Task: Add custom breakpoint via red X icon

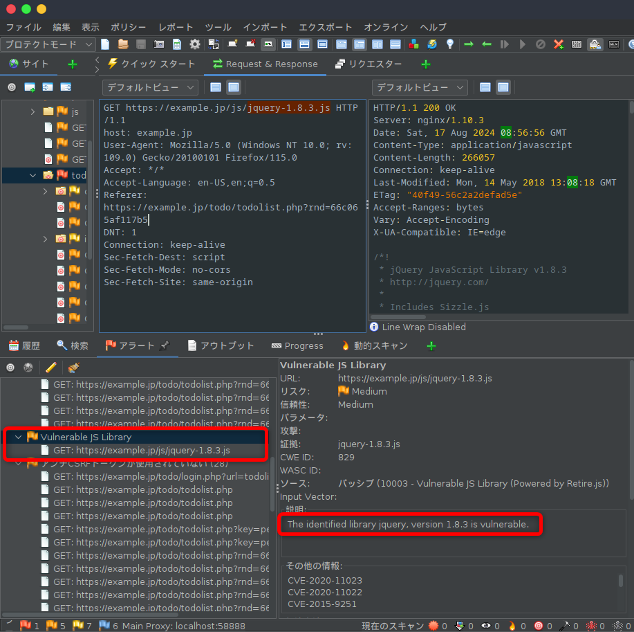Action: [x=559, y=44]
